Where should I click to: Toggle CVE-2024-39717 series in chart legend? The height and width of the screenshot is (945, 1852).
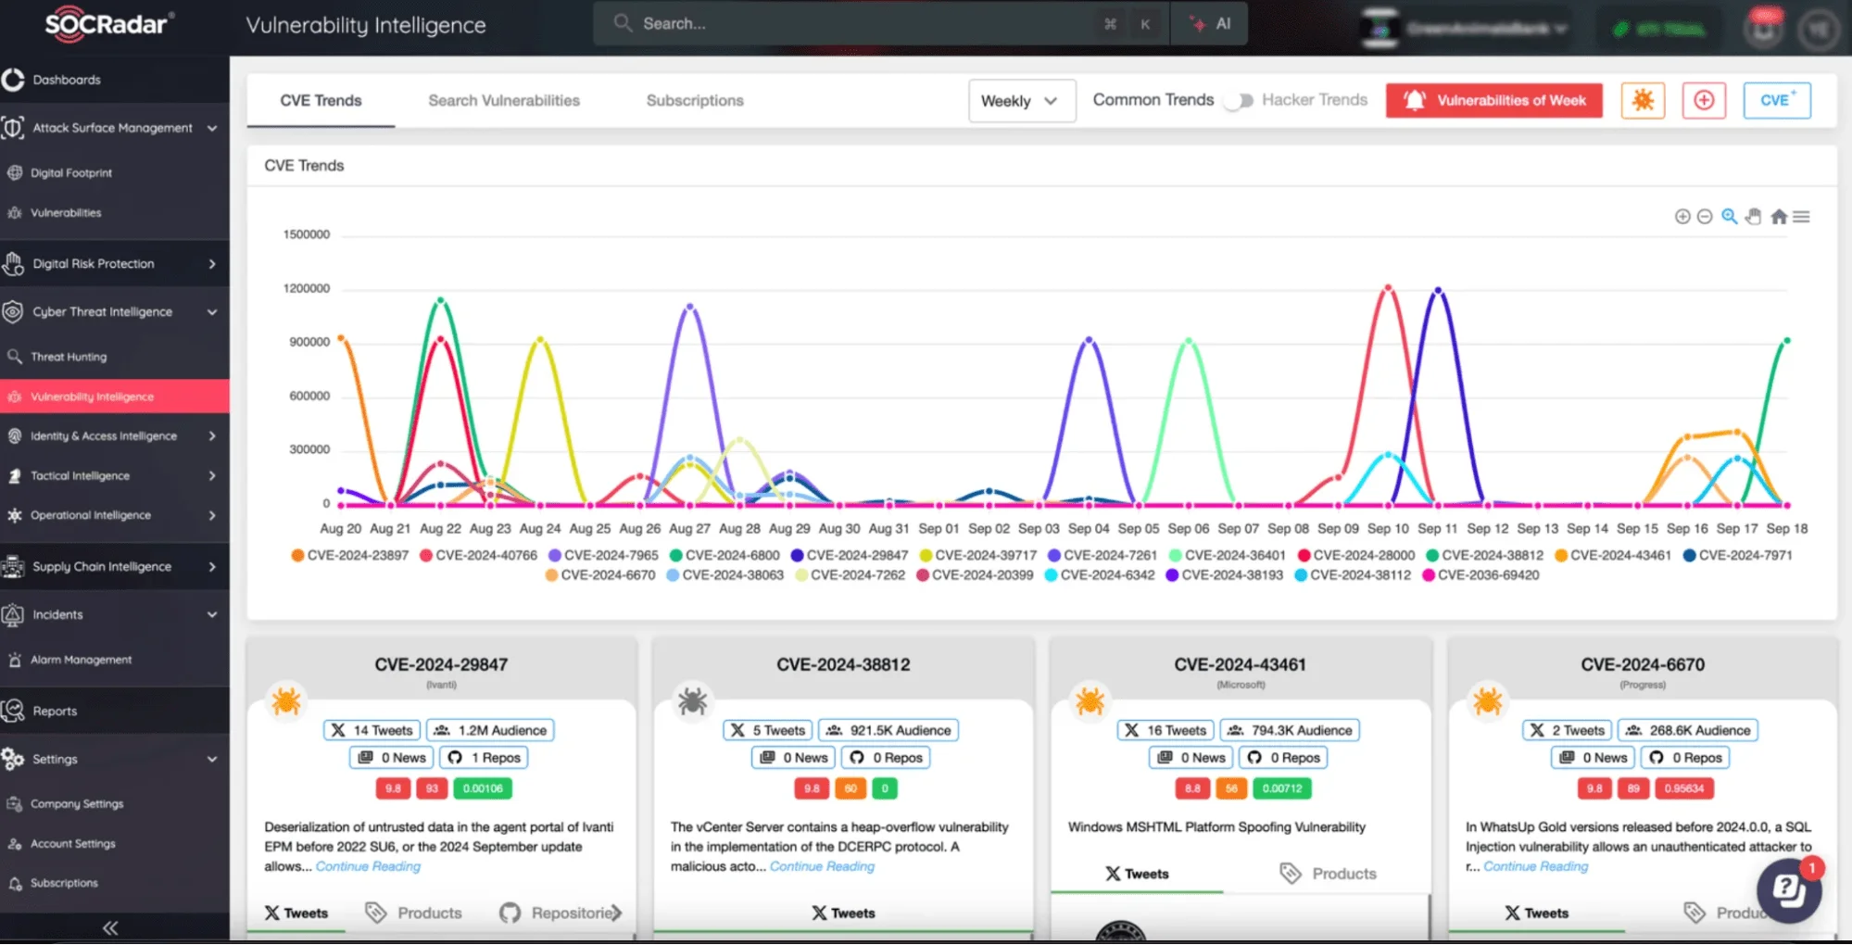pyautogui.click(x=977, y=555)
